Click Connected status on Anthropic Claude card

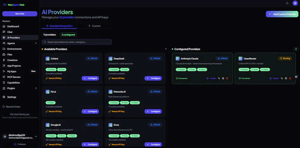pos(181,78)
